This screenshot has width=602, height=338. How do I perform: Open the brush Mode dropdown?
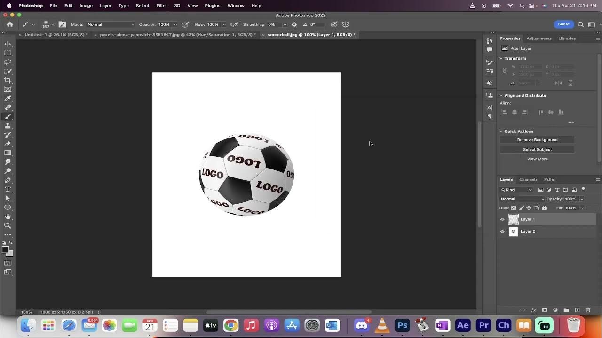[x=111, y=24]
